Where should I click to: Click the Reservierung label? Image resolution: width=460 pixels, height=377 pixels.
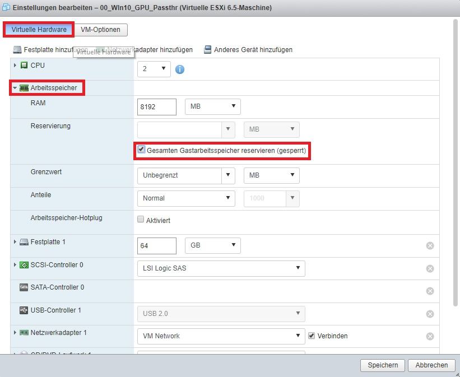coord(50,126)
